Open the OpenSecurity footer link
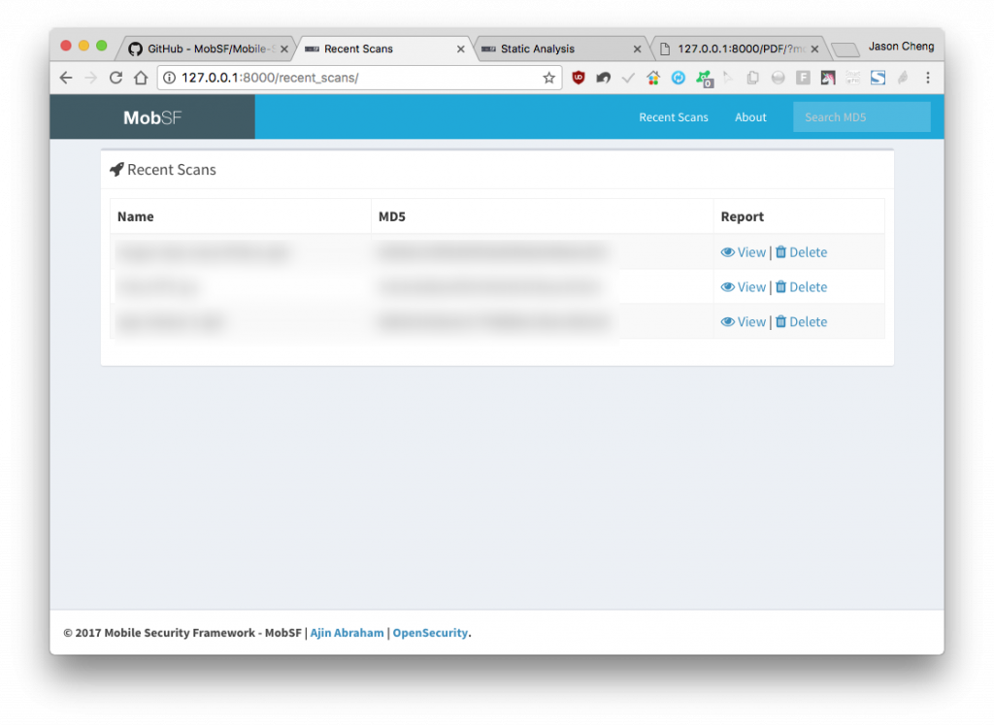The width and height of the screenshot is (994, 726). click(430, 633)
